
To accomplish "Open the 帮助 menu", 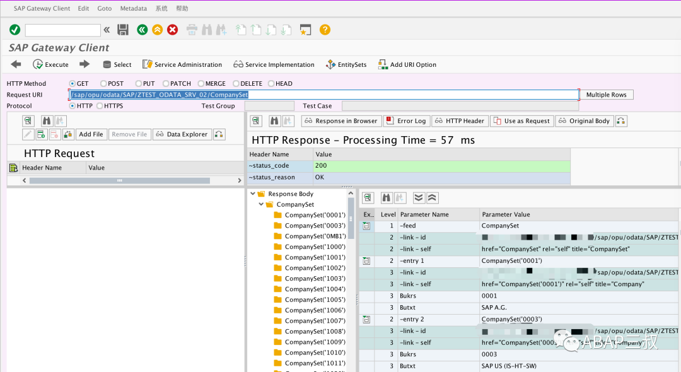I will (x=182, y=8).
